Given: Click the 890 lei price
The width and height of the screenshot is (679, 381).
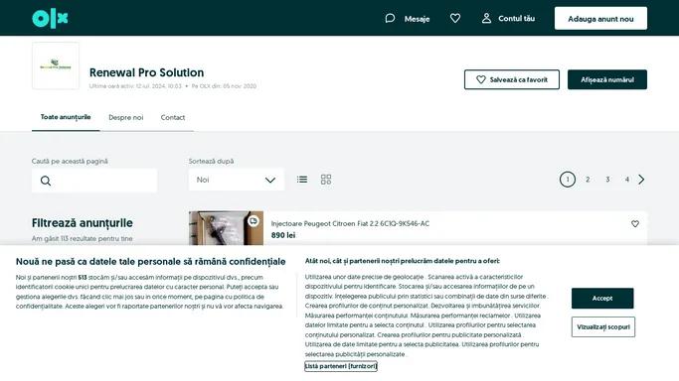Looking at the screenshot, I should click(x=283, y=235).
